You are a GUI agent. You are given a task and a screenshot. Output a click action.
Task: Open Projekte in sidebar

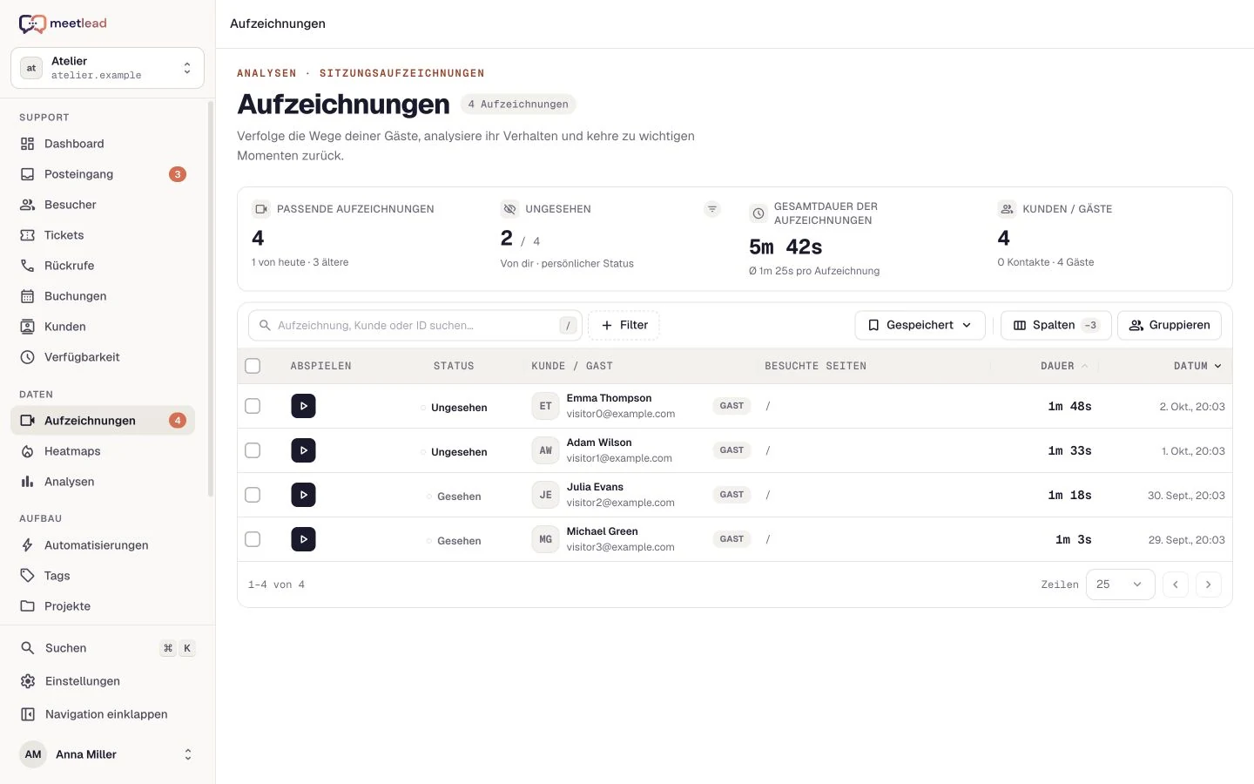tap(103, 606)
